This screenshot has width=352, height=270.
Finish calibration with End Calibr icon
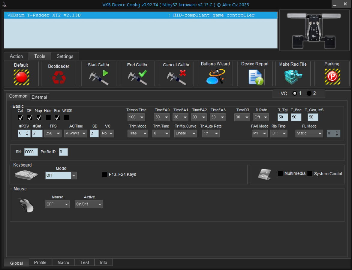(137, 77)
